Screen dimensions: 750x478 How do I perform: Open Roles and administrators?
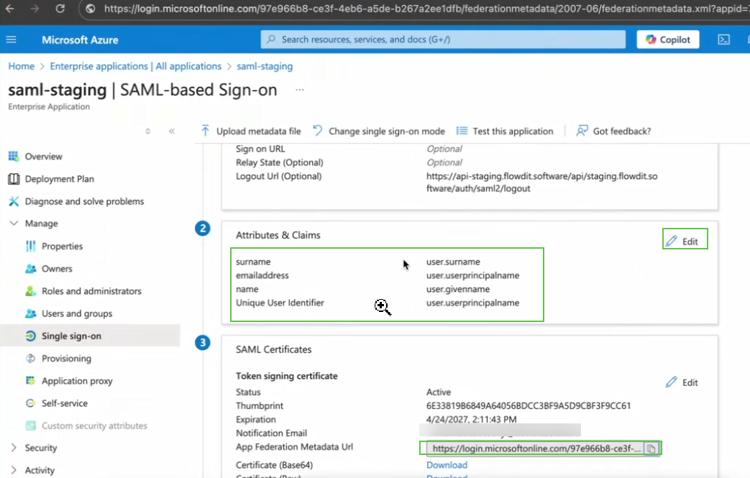91,291
